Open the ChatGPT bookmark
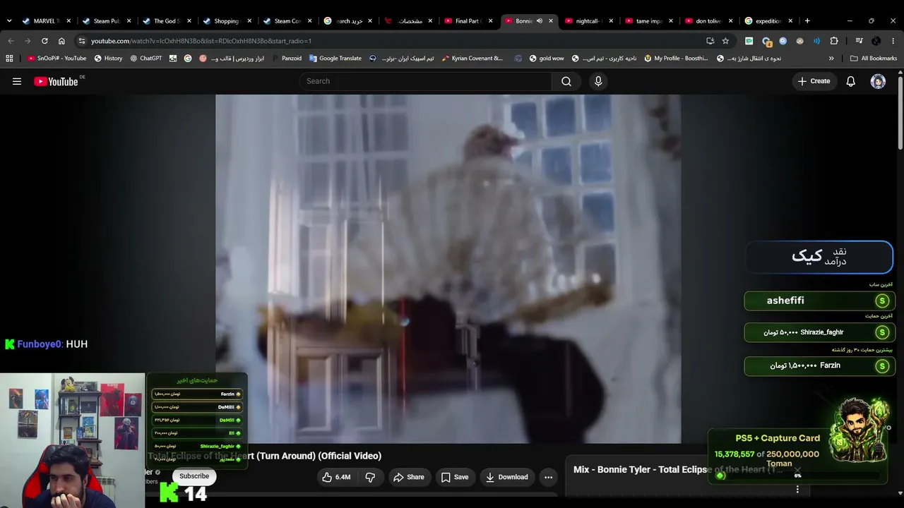The height and width of the screenshot is (508, 904). click(x=145, y=59)
